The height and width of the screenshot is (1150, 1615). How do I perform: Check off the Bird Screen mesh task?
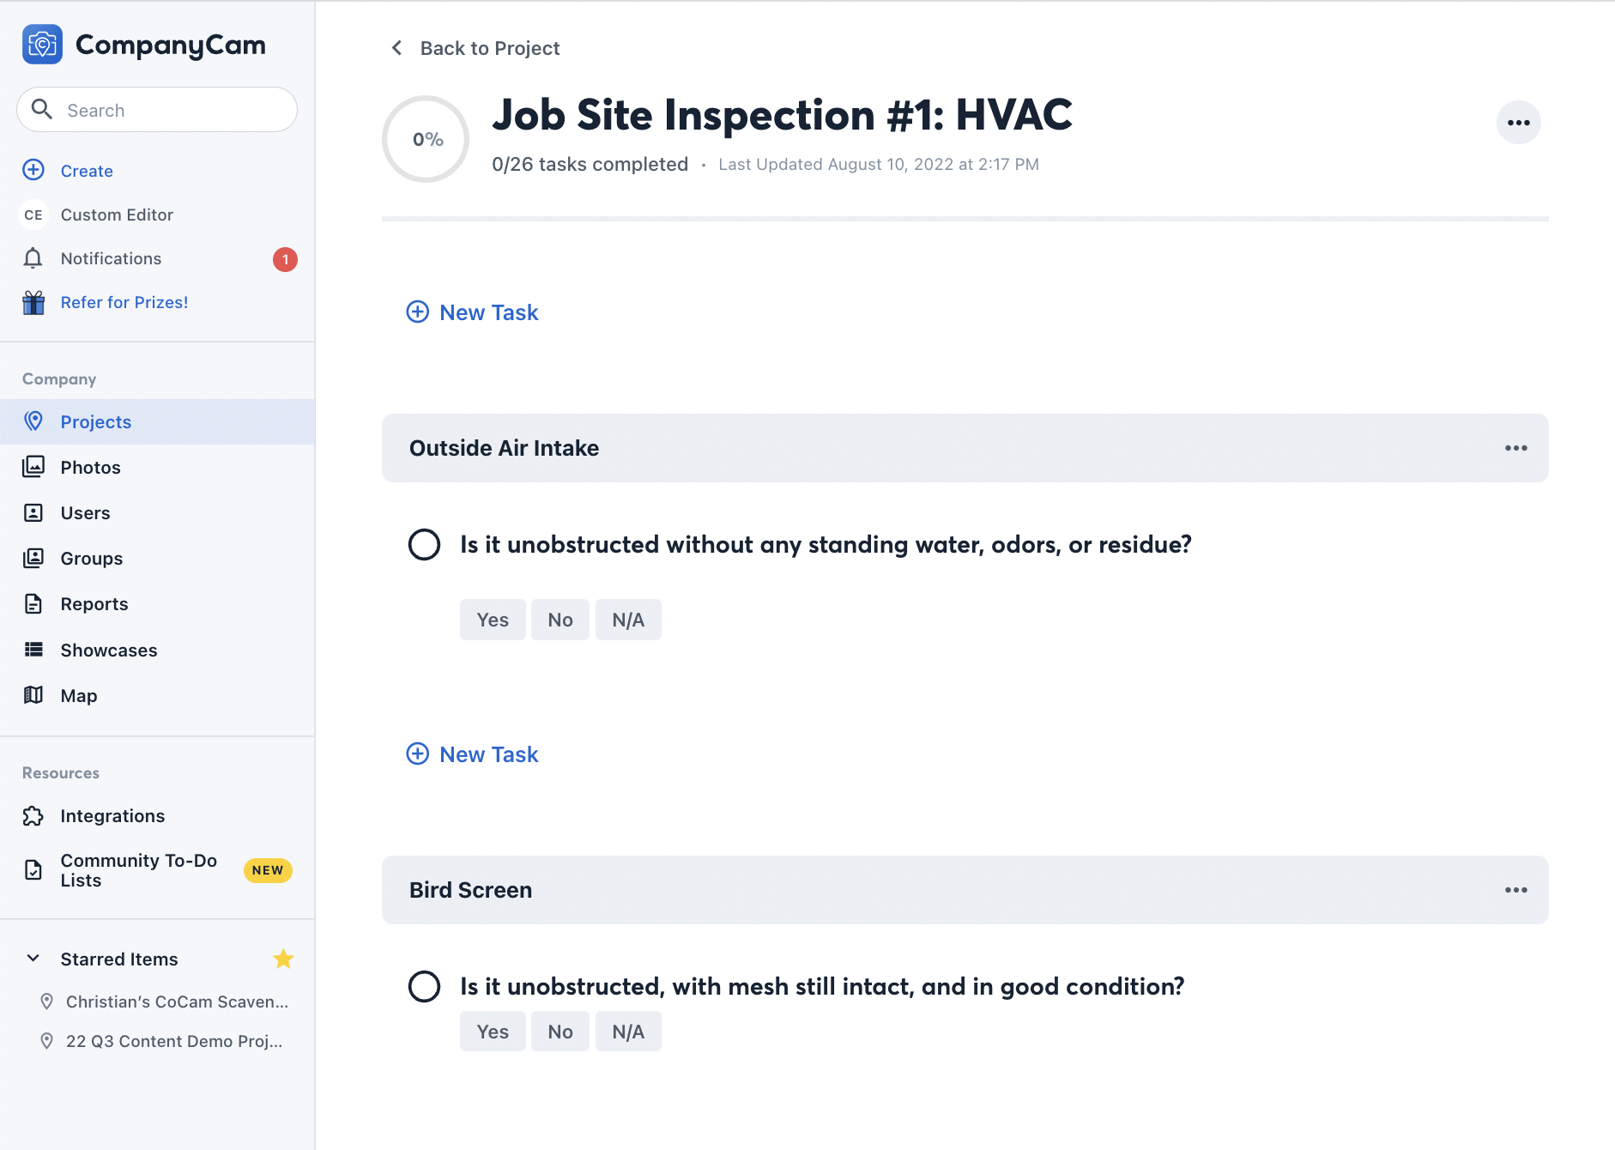(x=424, y=986)
